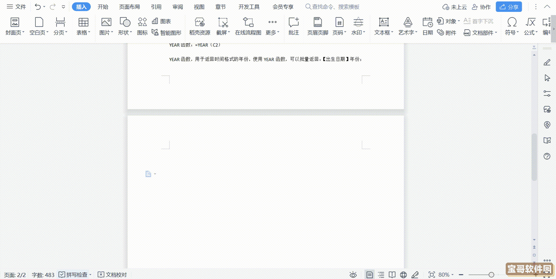Click the undo arrow icon
Image resolution: width=556 pixels, height=279 pixels.
[x=38, y=7]
